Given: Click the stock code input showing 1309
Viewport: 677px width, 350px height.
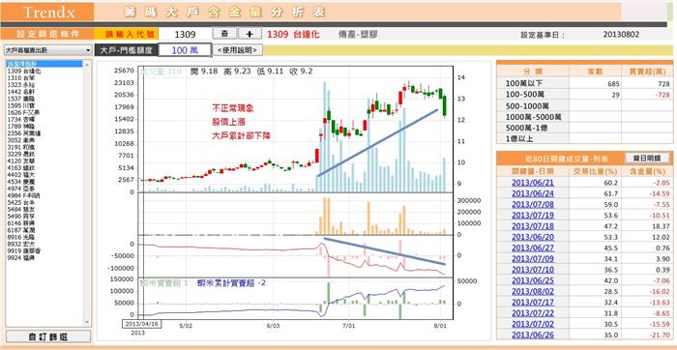Looking at the screenshot, I should pos(186,34).
